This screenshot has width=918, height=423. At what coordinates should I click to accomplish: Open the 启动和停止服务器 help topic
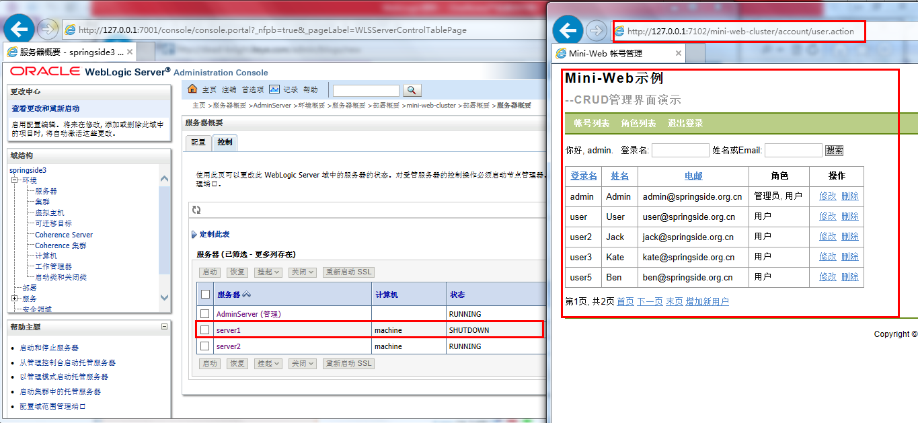[x=49, y=348]
